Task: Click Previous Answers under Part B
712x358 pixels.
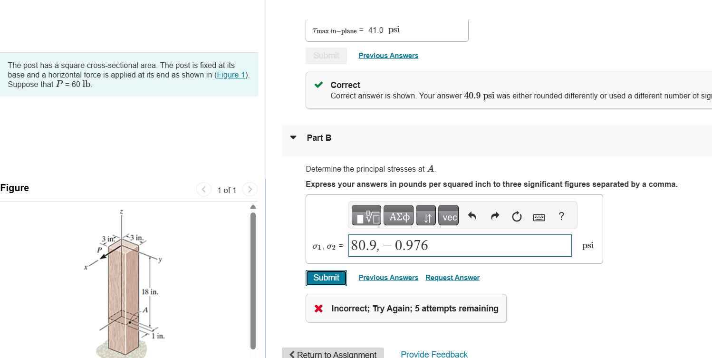Action: pyautogui.click(x=388, y=277)
